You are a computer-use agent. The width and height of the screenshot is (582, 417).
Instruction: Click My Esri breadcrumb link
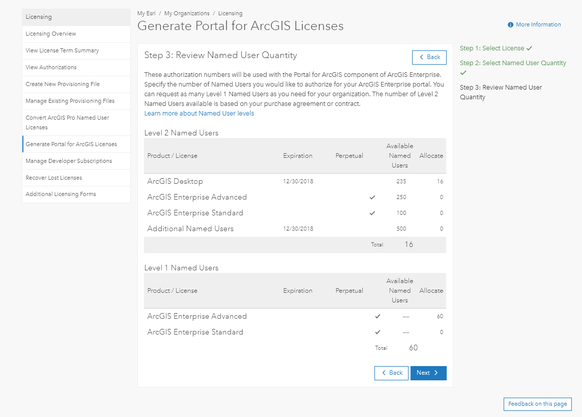coord(147,14)
